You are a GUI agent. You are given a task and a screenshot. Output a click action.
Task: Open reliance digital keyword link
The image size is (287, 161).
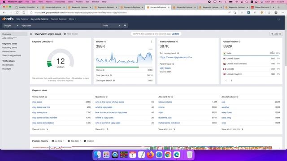pos(165,102)
